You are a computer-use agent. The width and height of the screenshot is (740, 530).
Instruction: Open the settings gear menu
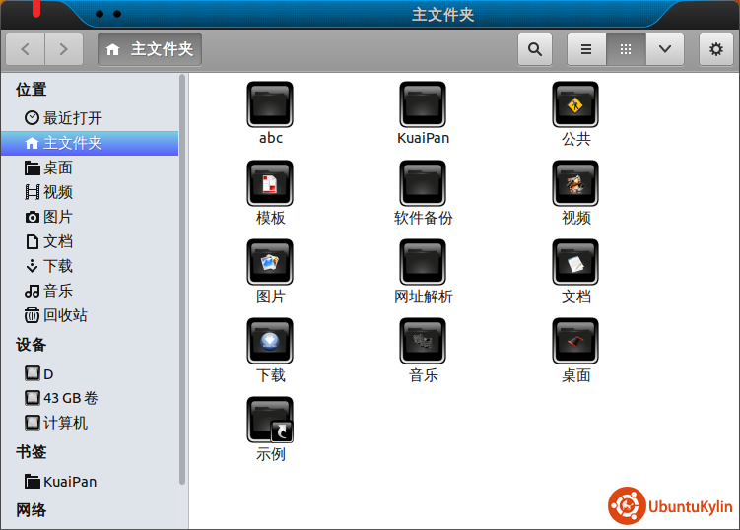click(x=716, y=49)
